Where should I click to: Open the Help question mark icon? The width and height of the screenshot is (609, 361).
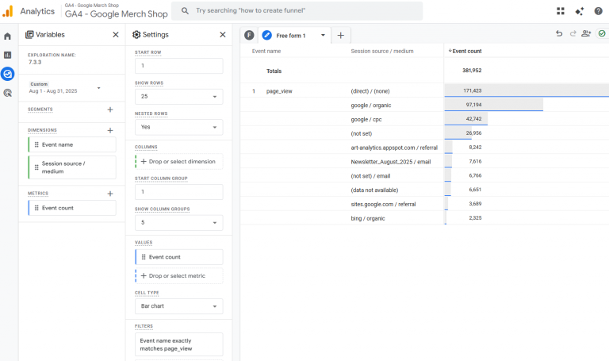point(598,11)
